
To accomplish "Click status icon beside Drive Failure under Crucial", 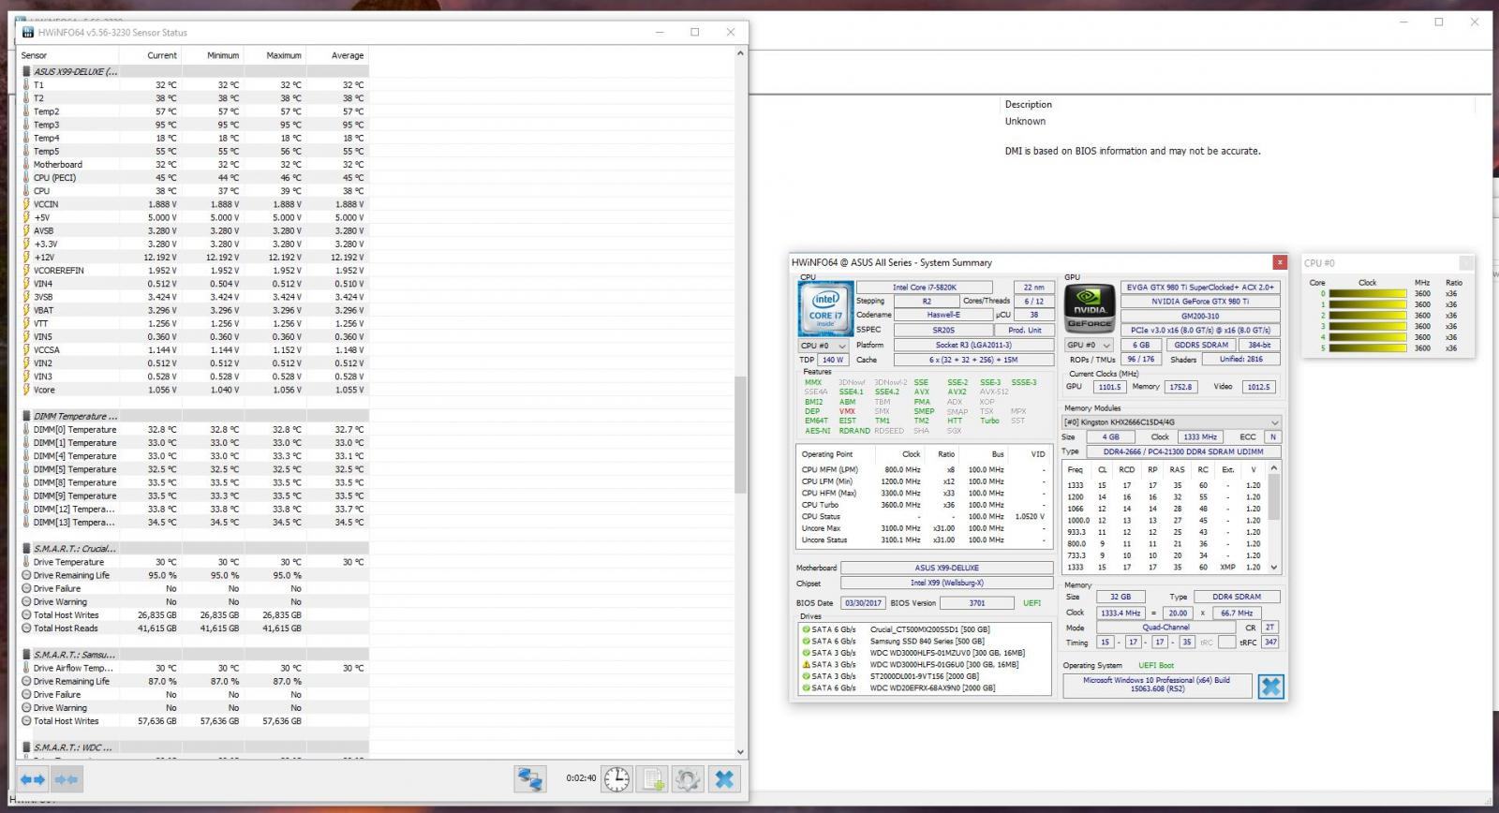I will [x=26, y=588].
